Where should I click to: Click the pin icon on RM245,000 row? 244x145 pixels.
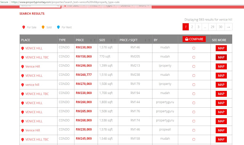click(22, 140)
